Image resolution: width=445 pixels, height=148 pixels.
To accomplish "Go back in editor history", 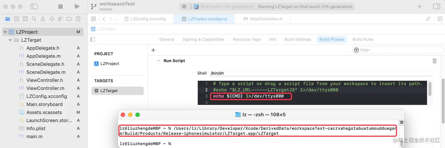I will point(104,19).
